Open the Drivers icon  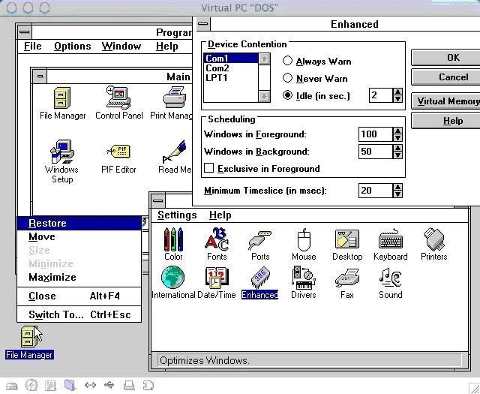pos(304,282)
